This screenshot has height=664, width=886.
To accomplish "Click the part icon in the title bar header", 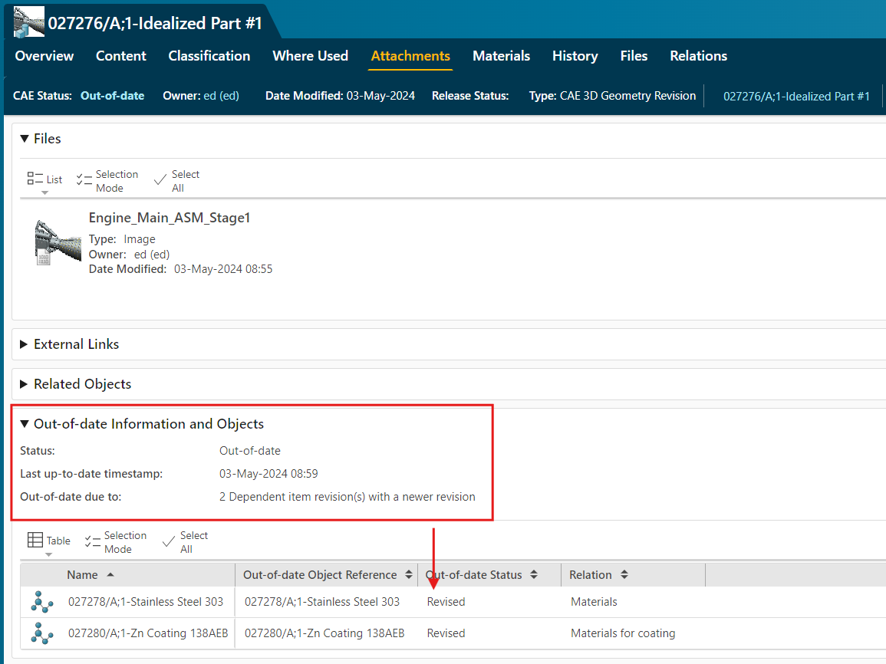I will tap(28, 21).
